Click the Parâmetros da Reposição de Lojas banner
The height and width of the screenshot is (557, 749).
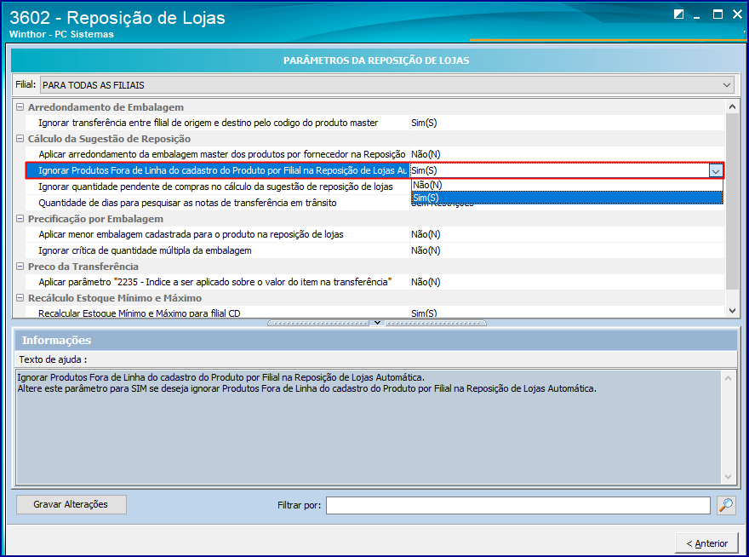click(x=376, y=60)
